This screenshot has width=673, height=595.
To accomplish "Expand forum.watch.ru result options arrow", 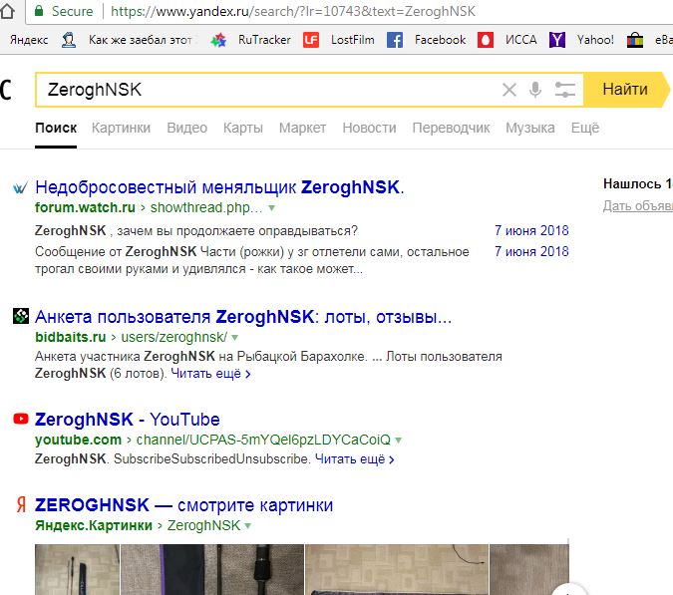I will pos(271,208).
